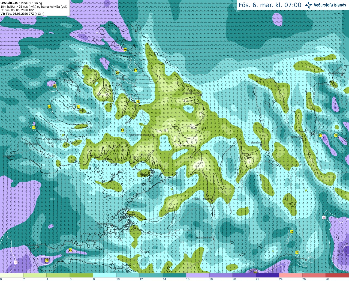Click the yellow 26 gust marker beside Steingrímsfjarðarheiði
The height and width of the screenshot is (281, 349).
(x=122, y=130)
